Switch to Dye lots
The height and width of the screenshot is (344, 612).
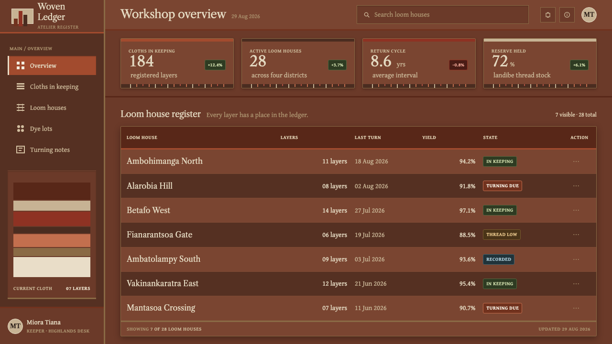coord(52,129)
